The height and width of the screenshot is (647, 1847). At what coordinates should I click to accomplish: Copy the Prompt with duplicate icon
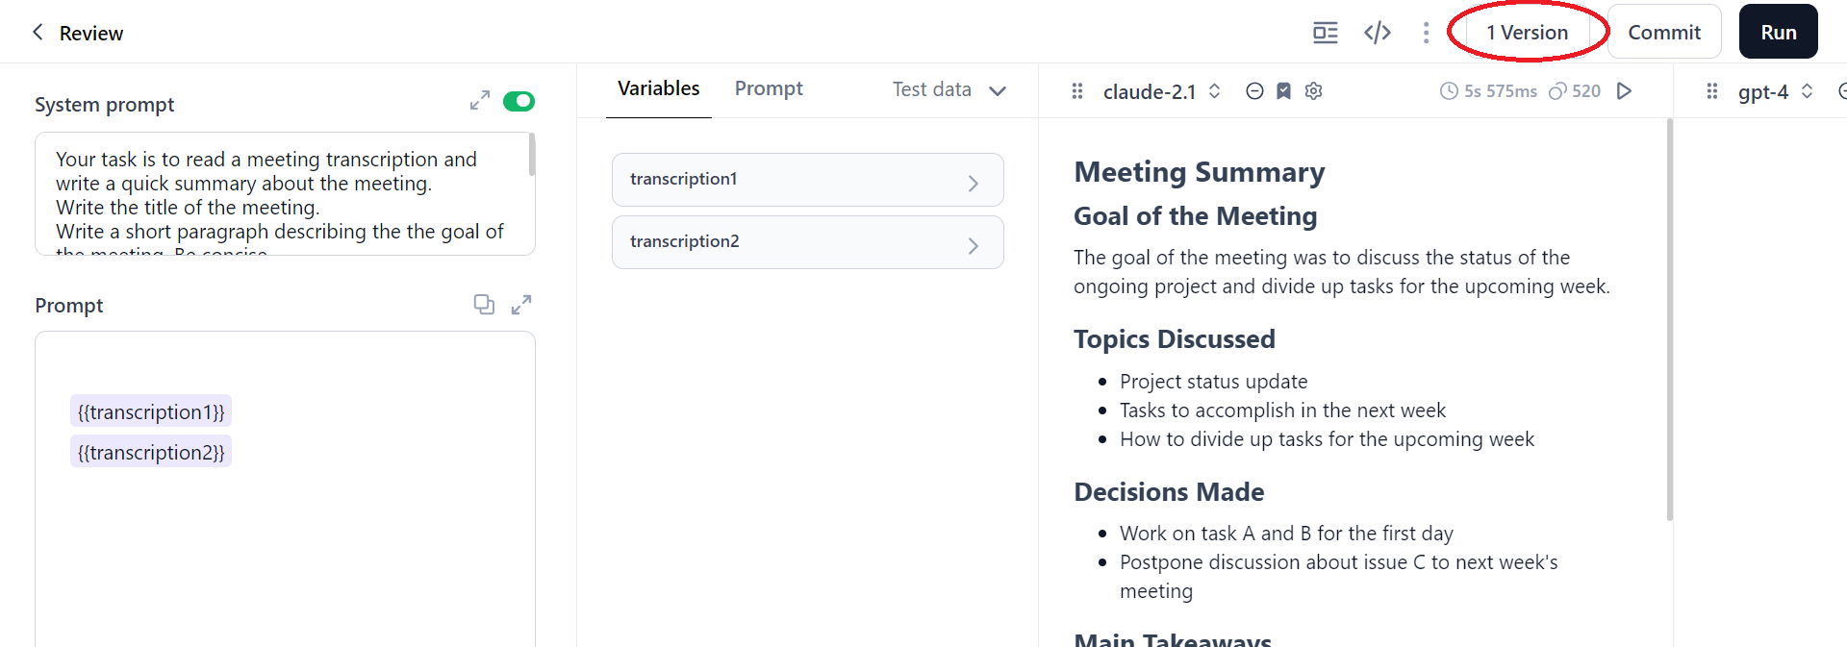point(484,305)
